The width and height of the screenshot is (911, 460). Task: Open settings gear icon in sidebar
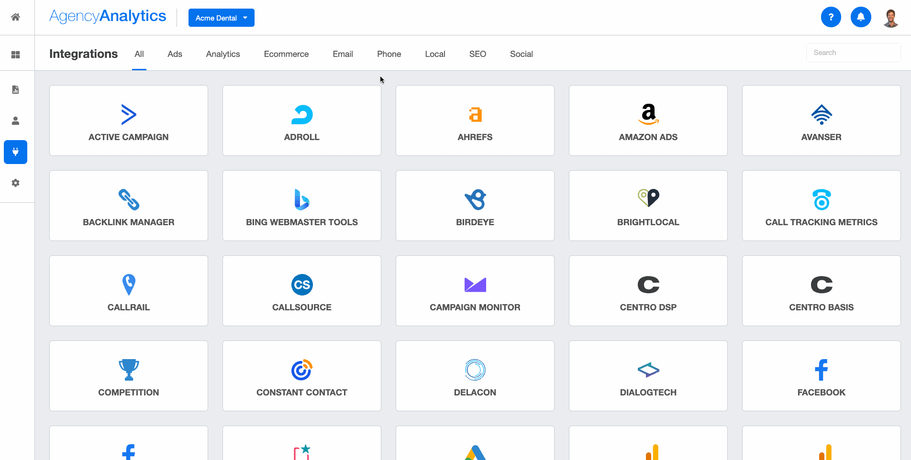click(15, 183)
